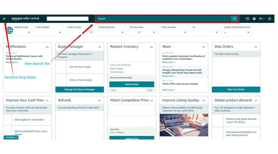The height and width of the screenshot is (154, 278).
Task: Open the Notifications card options menu
Action: tap(47, 47)
